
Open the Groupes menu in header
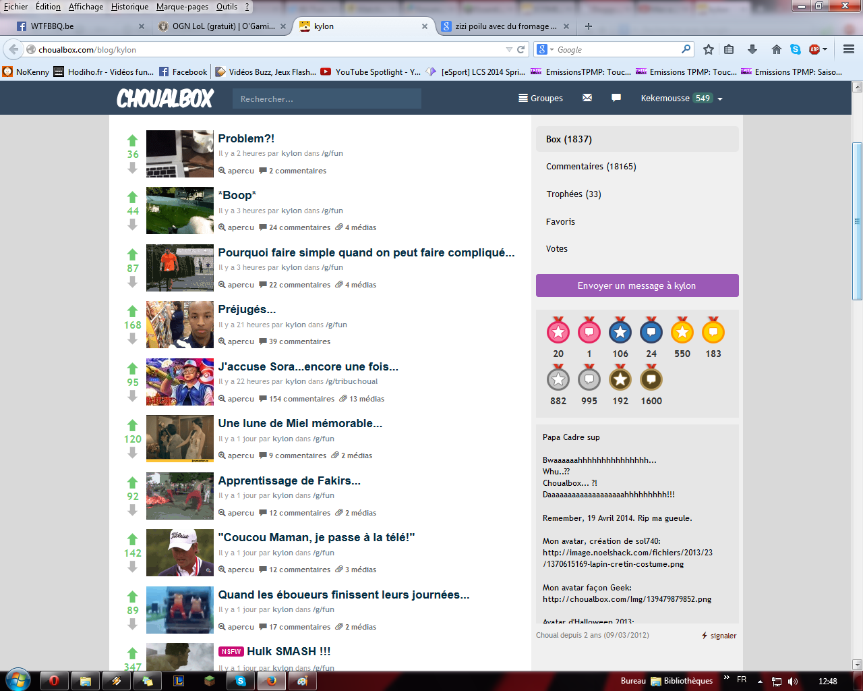click(x=540, y=98)
